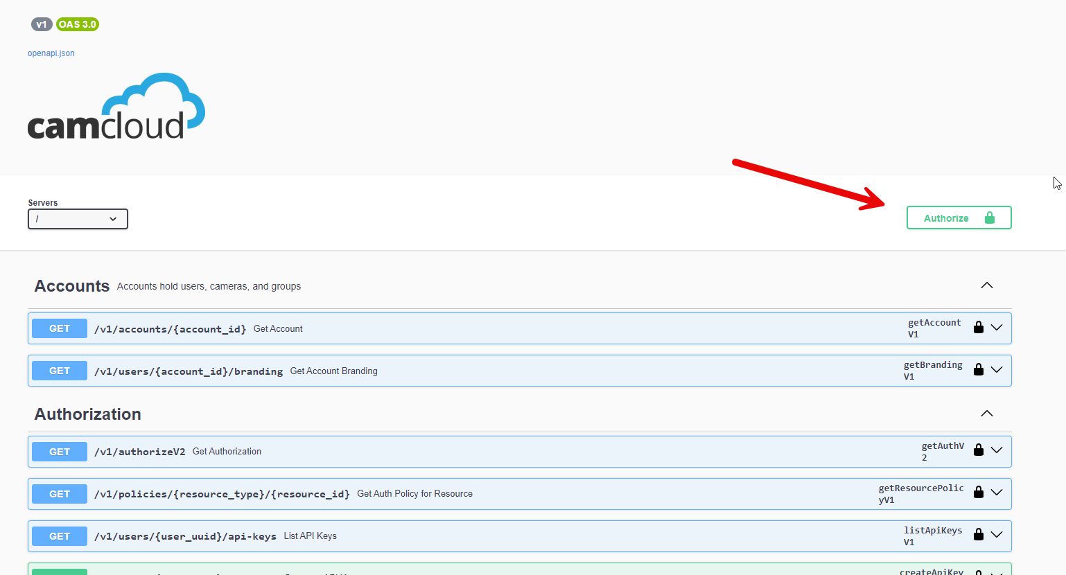Click the padlock on Get Account Branding row
Image resolution: width=1066 pixels, height=575 pixels.
978,369
